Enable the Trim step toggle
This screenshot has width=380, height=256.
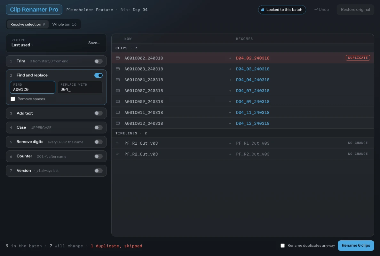click(x=99, y=61)
